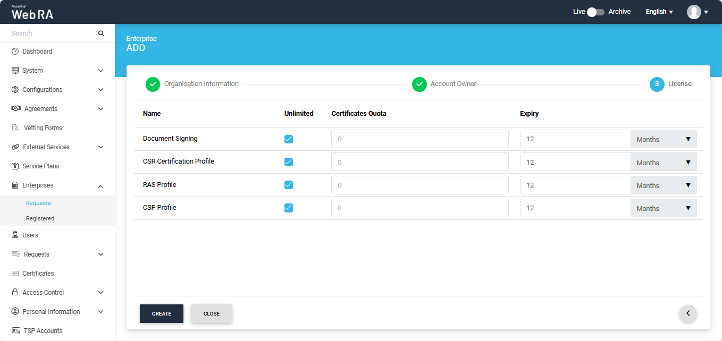
Task: Toggle the Live/Archive switch
Action: click(x=595, y=12)
